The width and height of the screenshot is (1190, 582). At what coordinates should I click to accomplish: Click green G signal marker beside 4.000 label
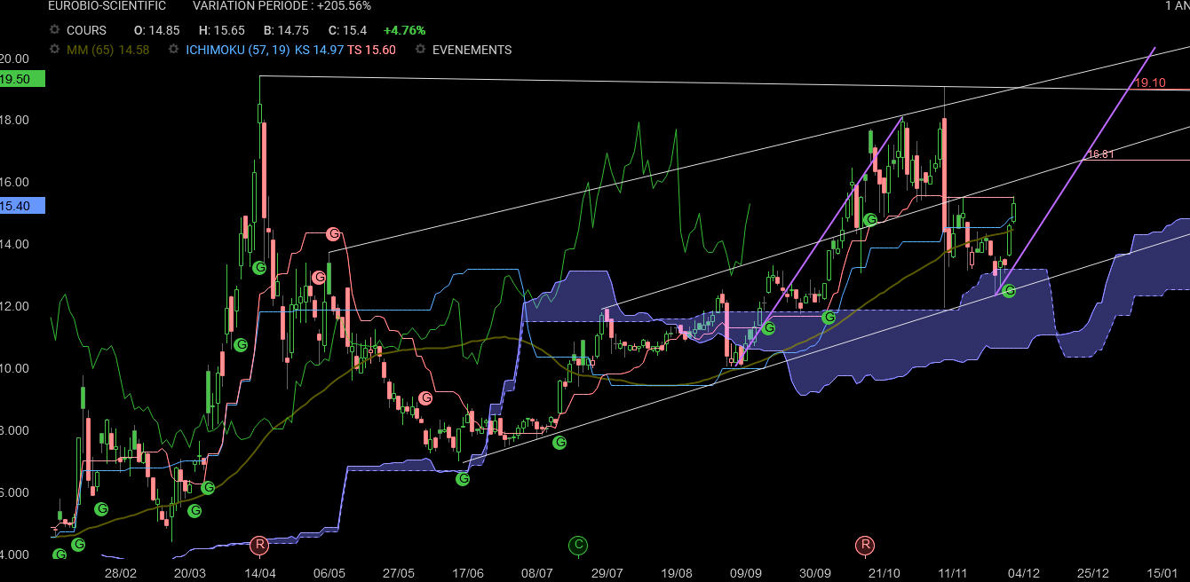(59, 554)
